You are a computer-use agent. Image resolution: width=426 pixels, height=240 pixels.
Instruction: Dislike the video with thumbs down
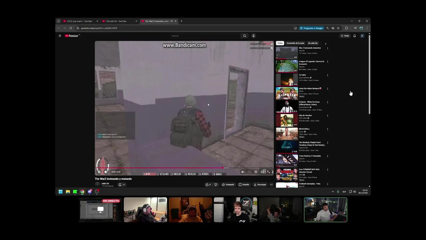tap(216, 184)
